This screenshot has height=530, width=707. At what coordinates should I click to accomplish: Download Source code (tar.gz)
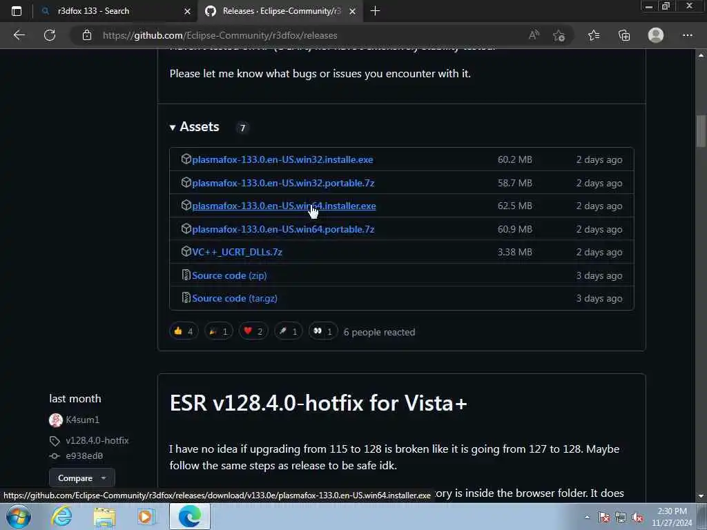235,298
